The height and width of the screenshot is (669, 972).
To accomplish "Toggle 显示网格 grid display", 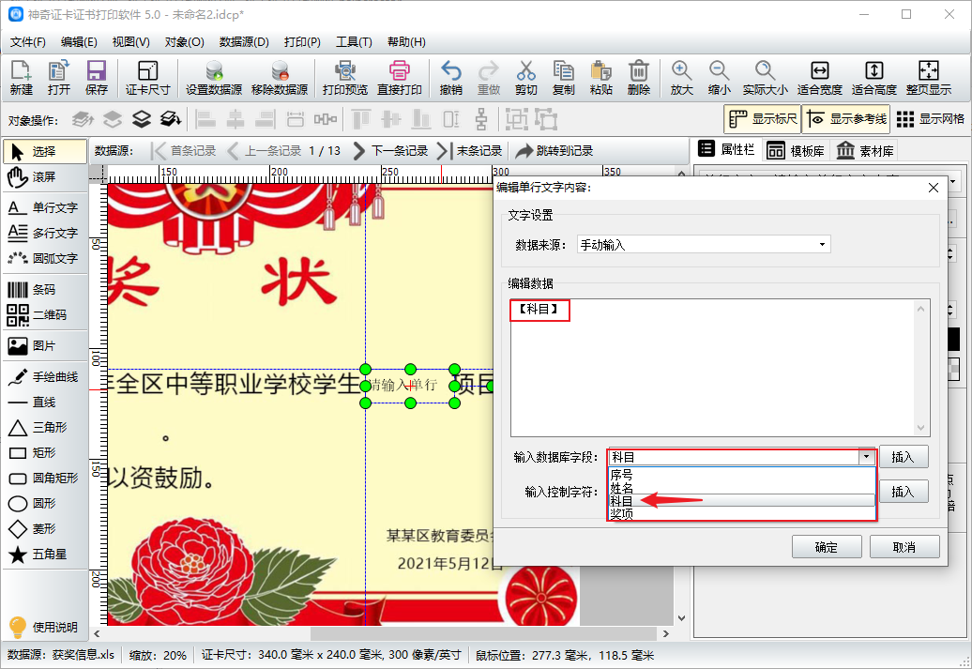I will (x=931, y=119).
